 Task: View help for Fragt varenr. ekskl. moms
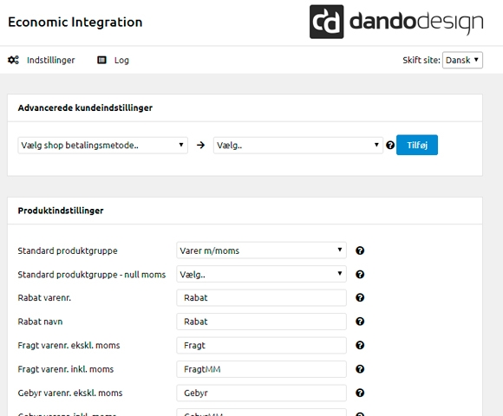click(360, 345)
